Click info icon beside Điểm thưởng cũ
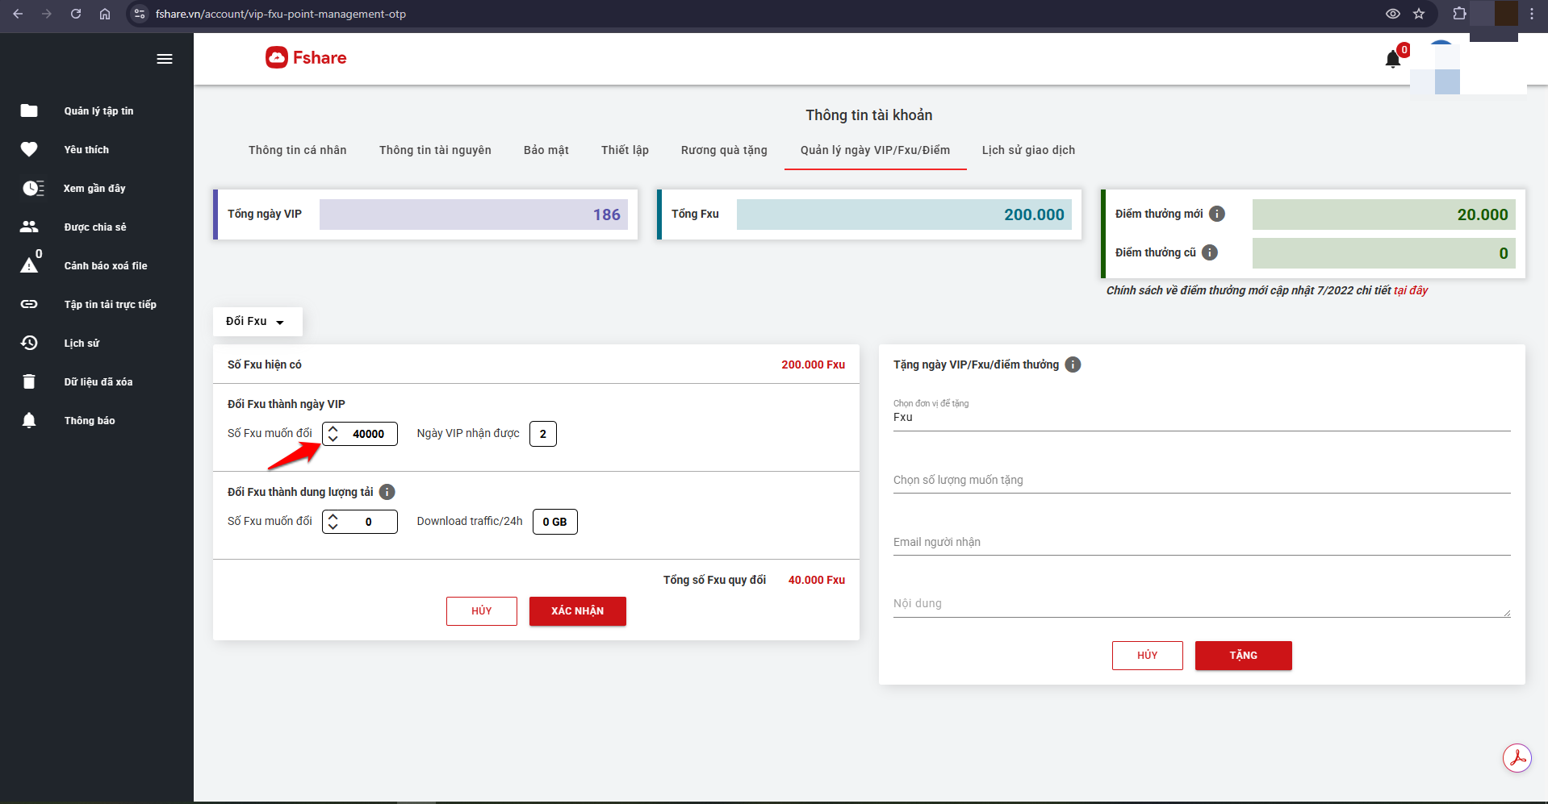 (1210, 252)
